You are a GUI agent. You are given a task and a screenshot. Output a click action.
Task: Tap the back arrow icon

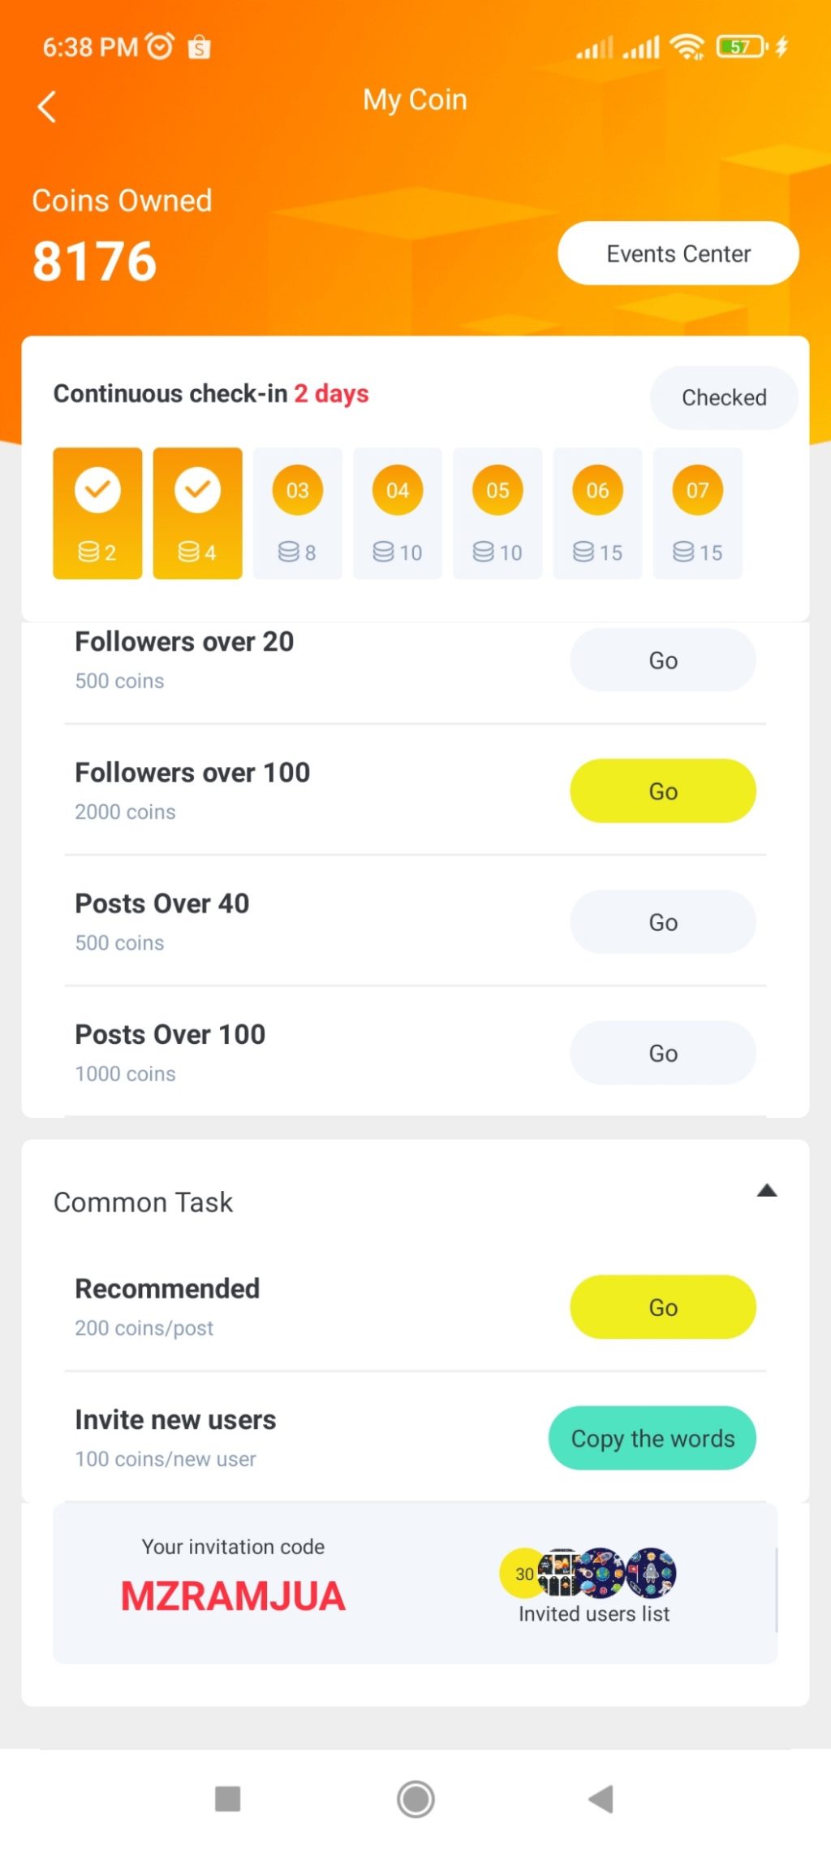click(x=47, y=106)
